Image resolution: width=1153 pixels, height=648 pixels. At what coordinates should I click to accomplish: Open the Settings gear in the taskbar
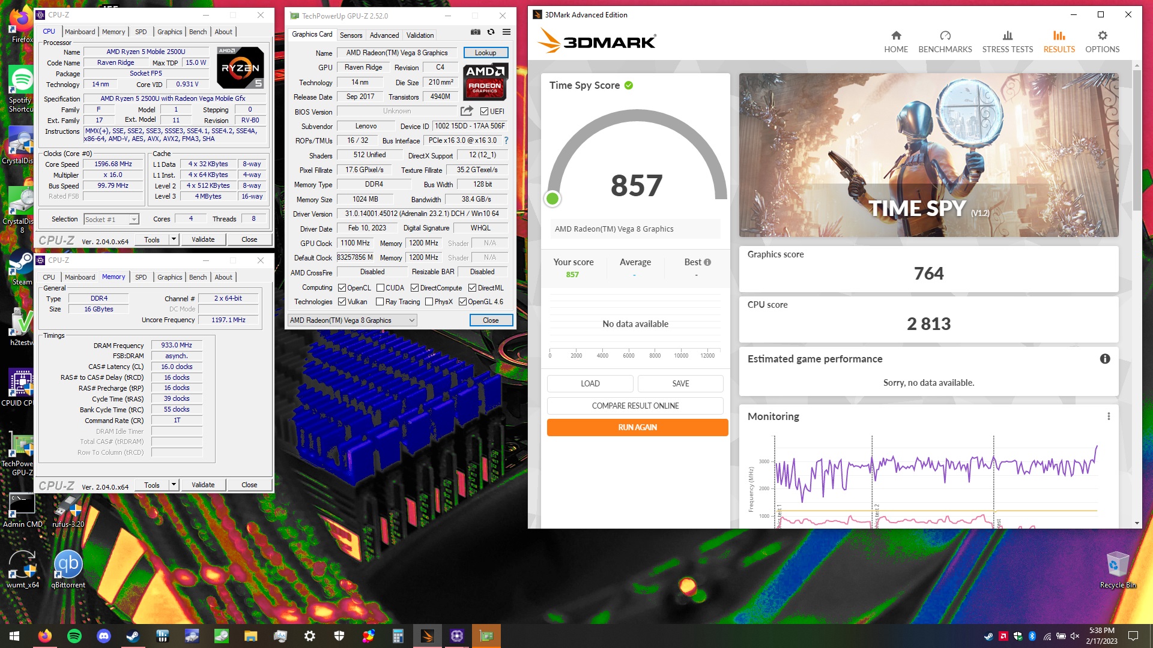pyautogui.click(x=309, y=636)
